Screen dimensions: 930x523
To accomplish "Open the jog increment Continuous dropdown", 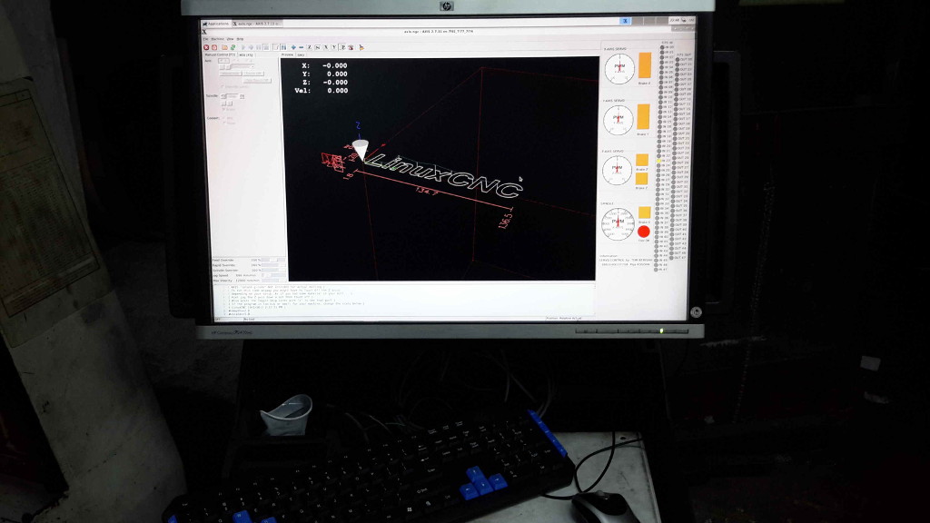I will [x=242, y=67].
